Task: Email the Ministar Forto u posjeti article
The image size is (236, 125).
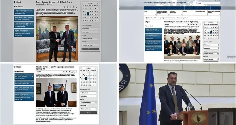Action: (66, 72)
